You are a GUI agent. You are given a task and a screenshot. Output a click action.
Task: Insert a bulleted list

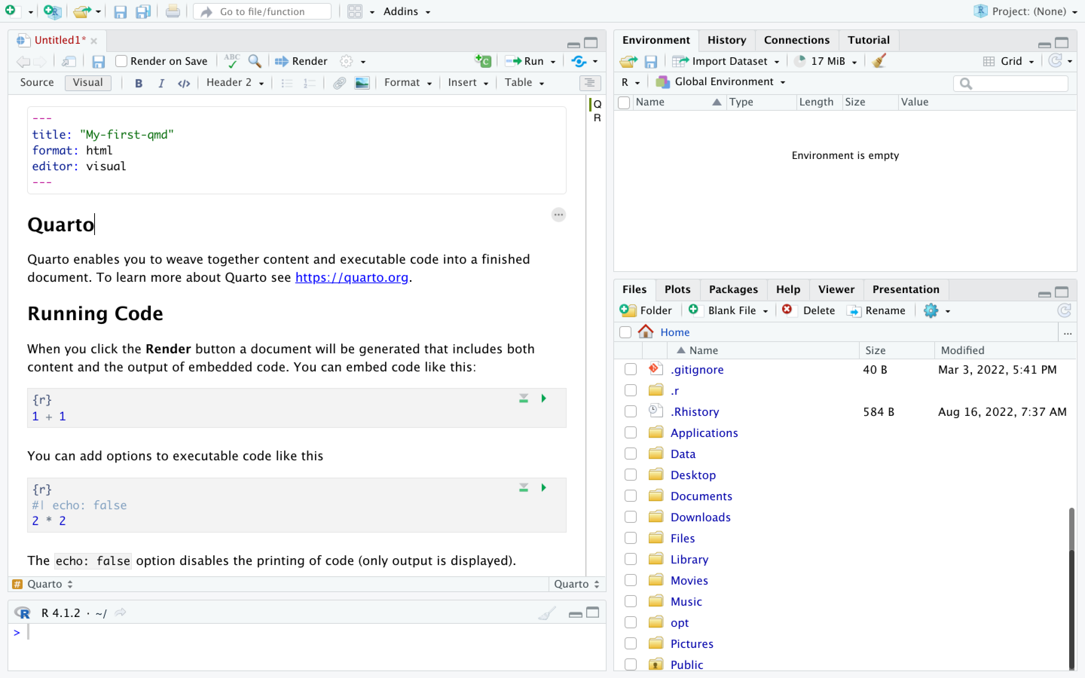pyautogui.click(x=287, y=83)
